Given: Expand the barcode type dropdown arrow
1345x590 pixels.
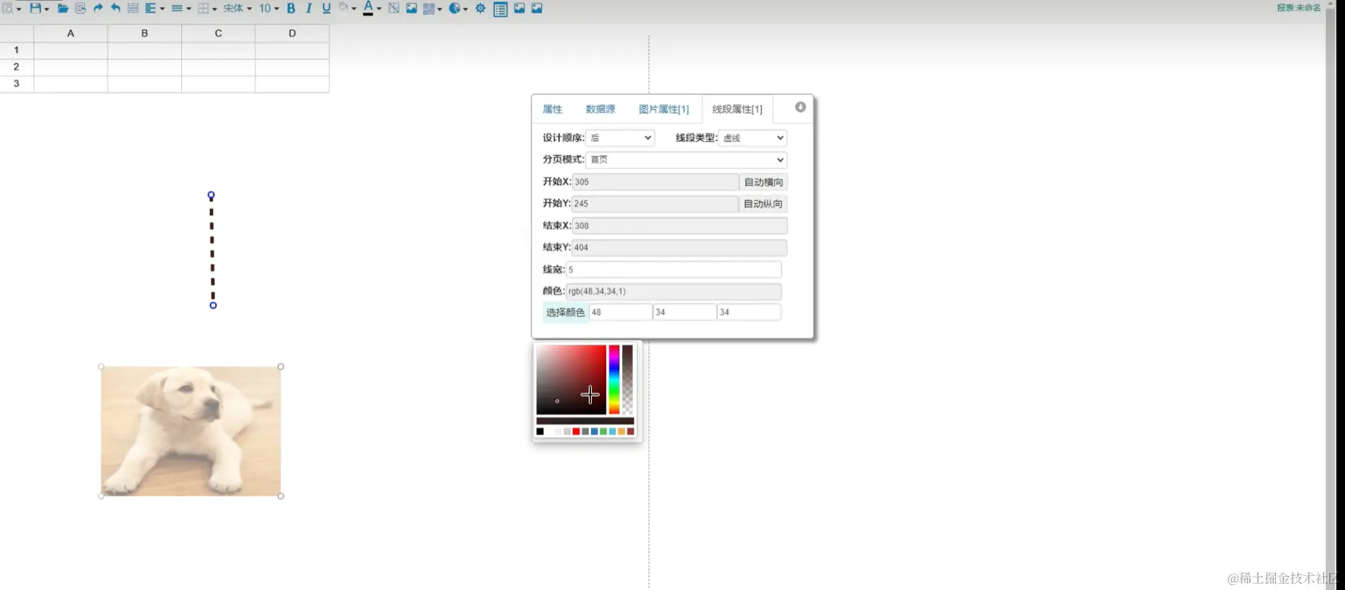Looking at the screenshot, I should 440,9.
